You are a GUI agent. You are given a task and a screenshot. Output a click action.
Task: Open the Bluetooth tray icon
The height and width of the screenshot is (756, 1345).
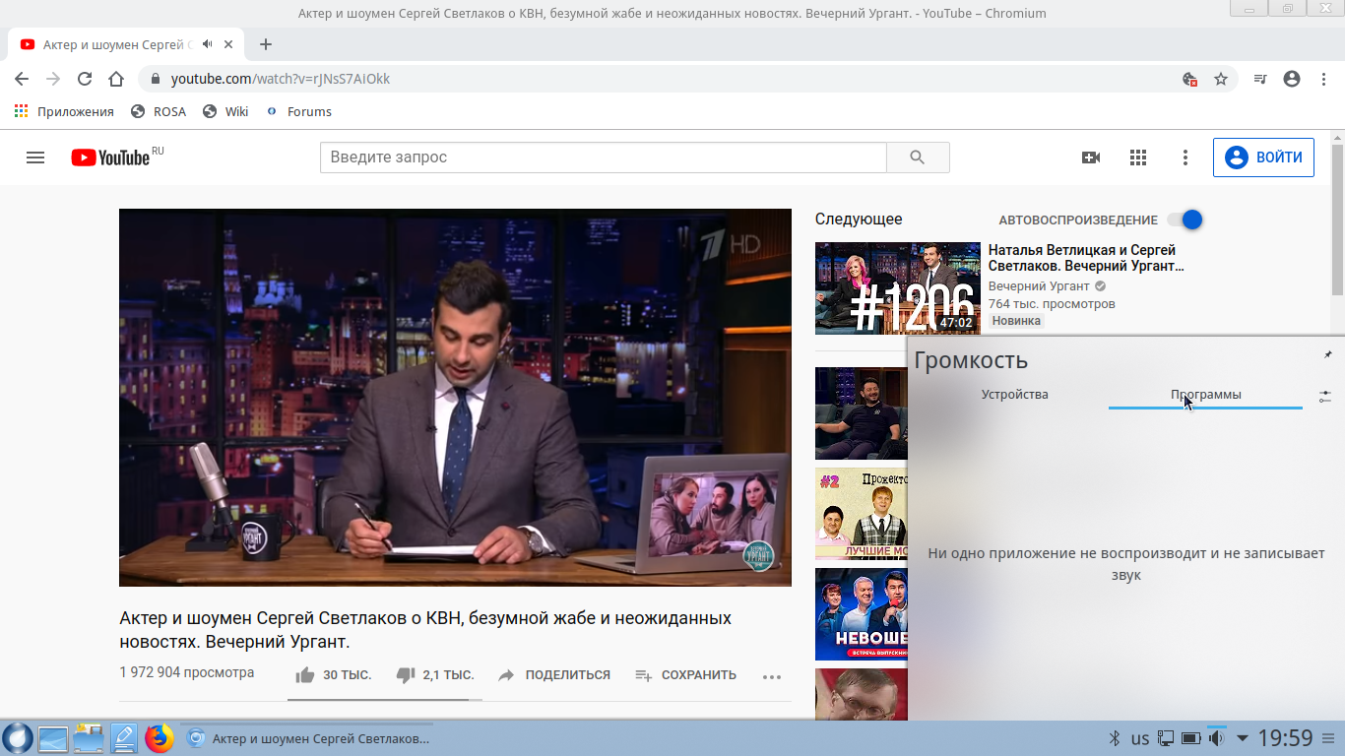(1116, 738)
